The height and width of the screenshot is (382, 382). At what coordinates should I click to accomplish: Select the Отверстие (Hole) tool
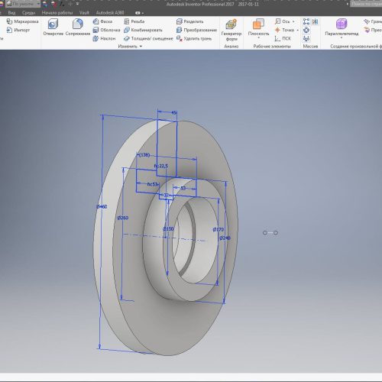click(x=53, y=27)
